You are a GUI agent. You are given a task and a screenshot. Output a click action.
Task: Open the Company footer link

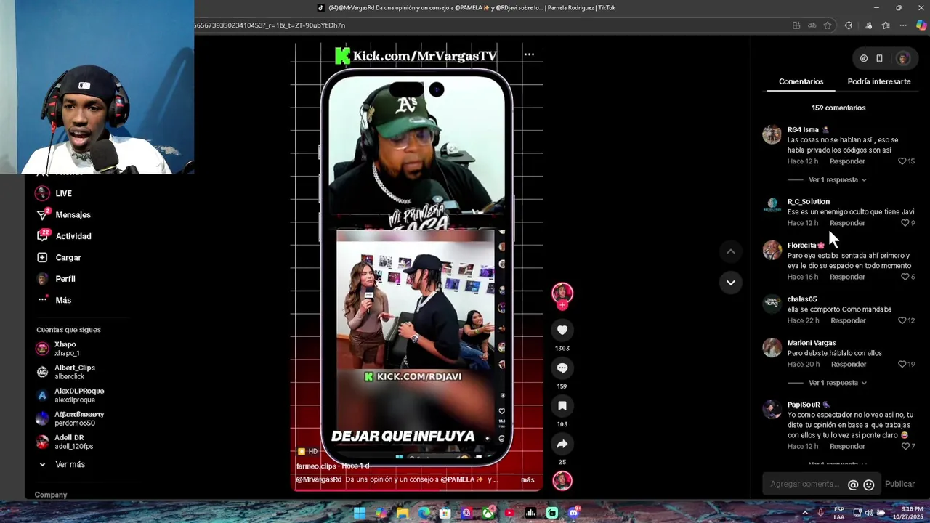[x=51, y=495]
